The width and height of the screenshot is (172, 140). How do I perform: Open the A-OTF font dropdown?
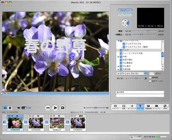pos(131,73)
